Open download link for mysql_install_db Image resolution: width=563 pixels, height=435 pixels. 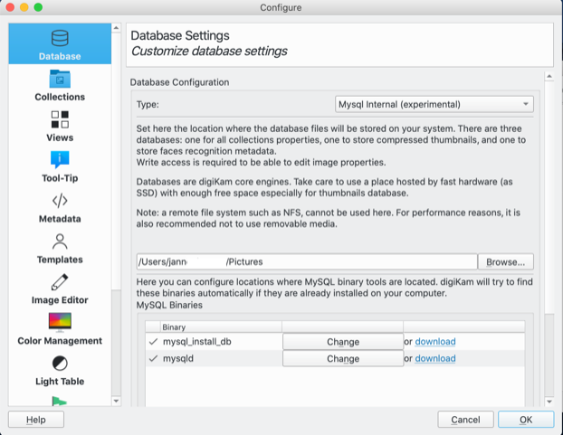tap(434, 342)
